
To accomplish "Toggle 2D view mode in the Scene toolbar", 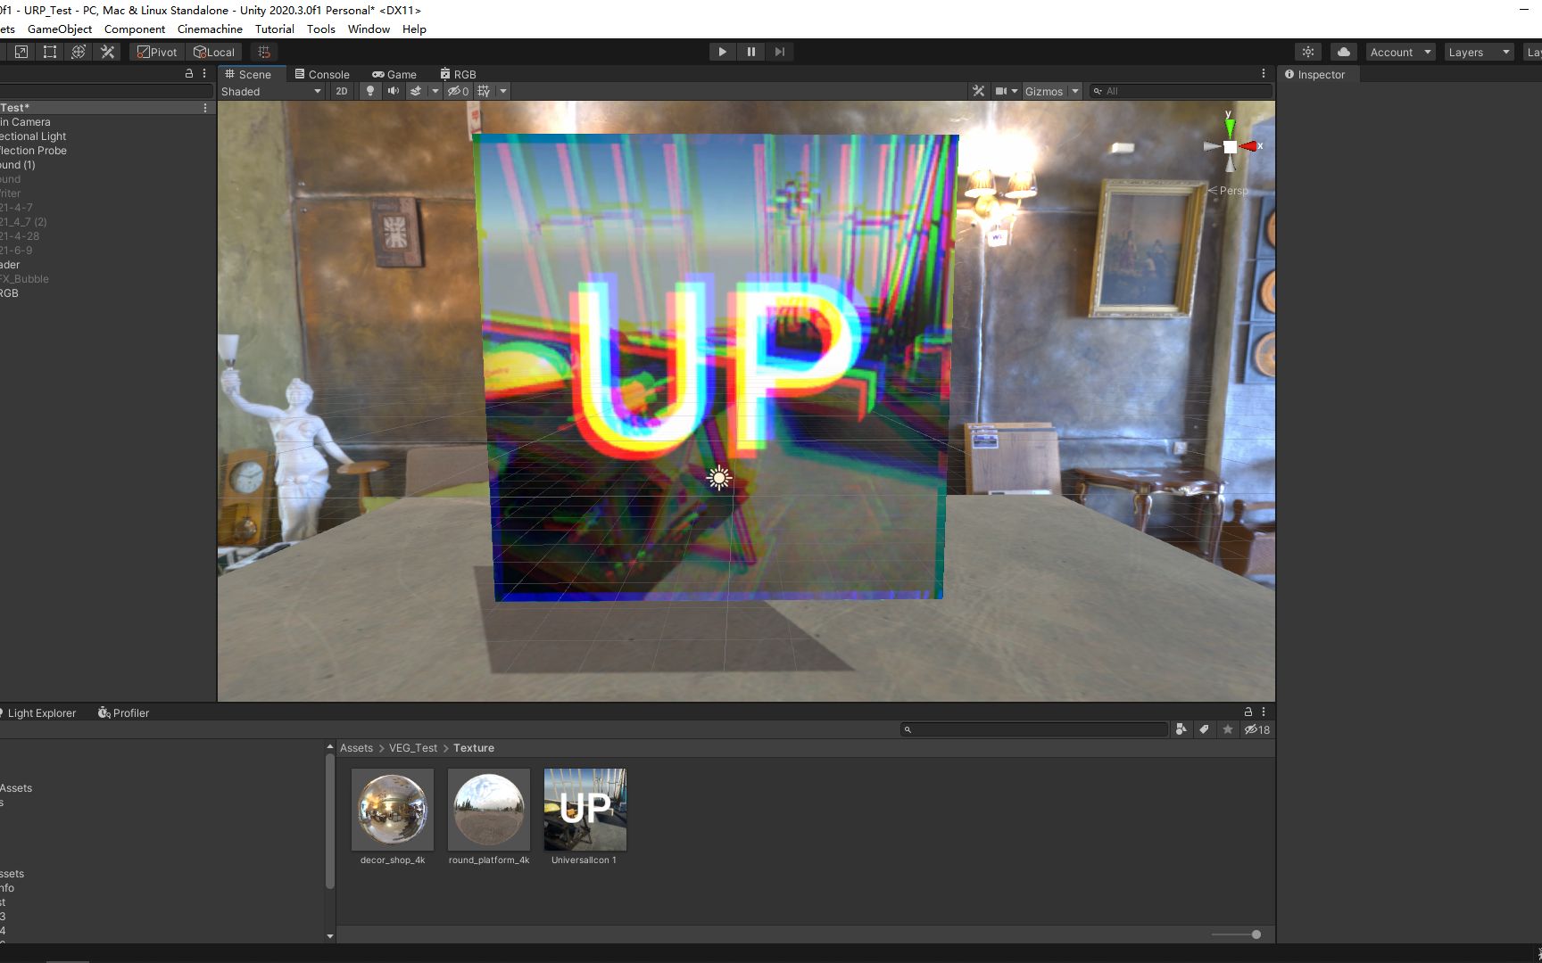I will point(341,91).
